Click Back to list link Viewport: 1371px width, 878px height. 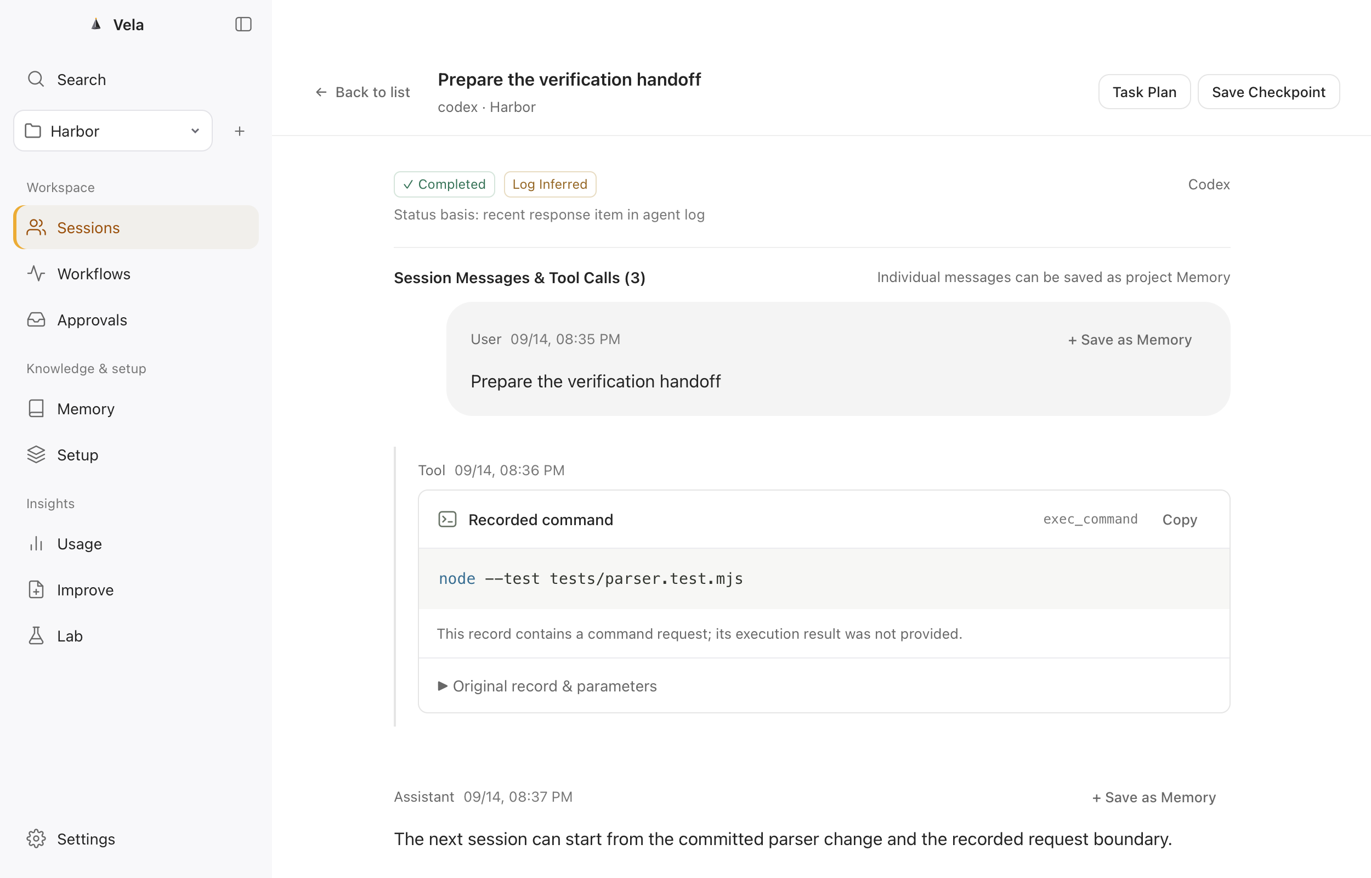tap(363, 92)
